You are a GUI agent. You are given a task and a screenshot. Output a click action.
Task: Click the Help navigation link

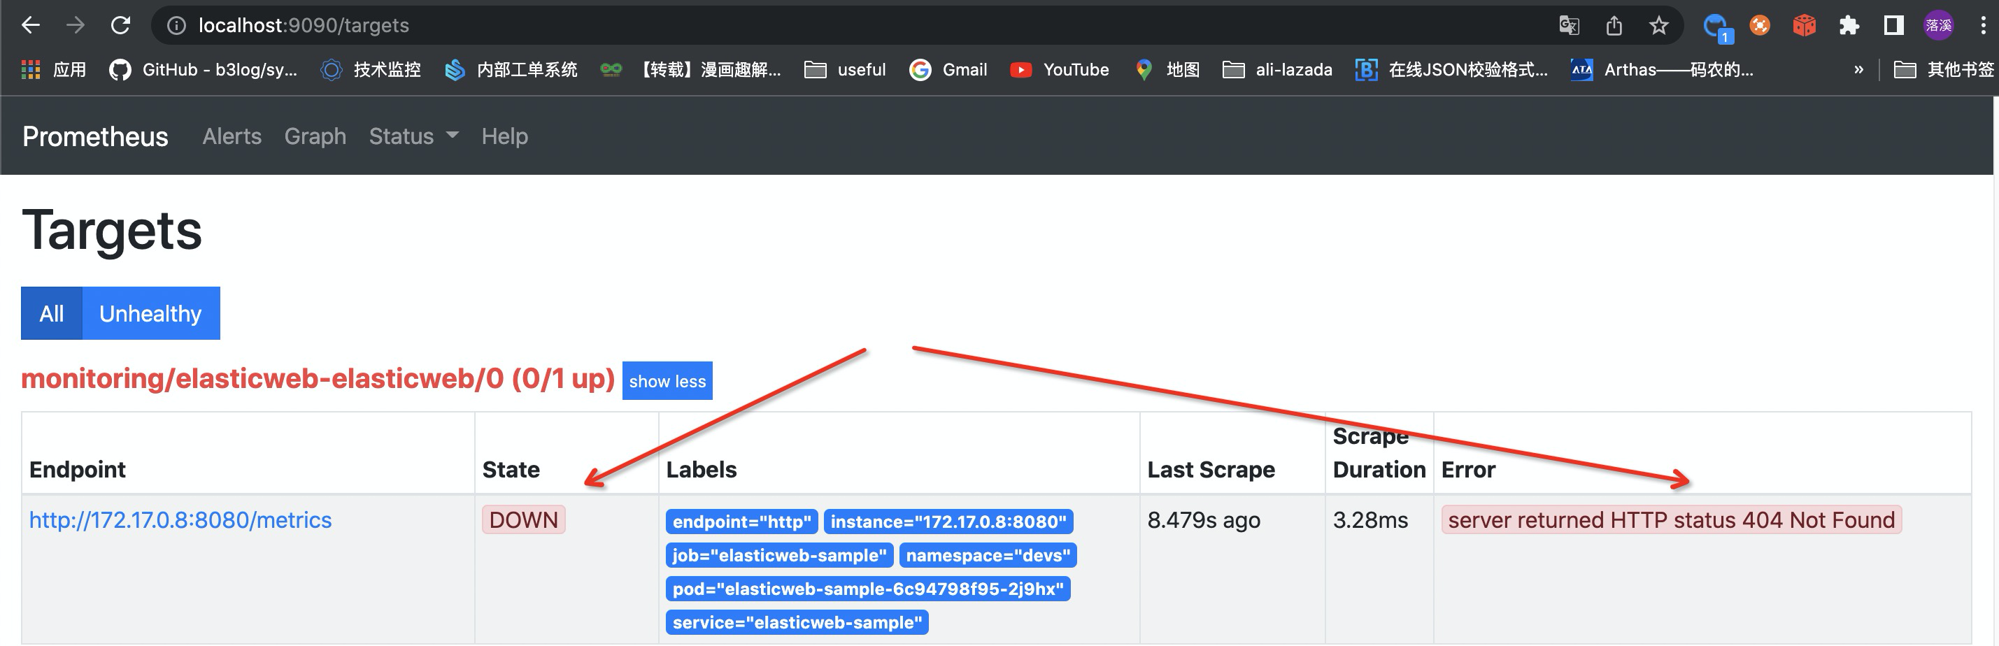[x=505, y=136]
